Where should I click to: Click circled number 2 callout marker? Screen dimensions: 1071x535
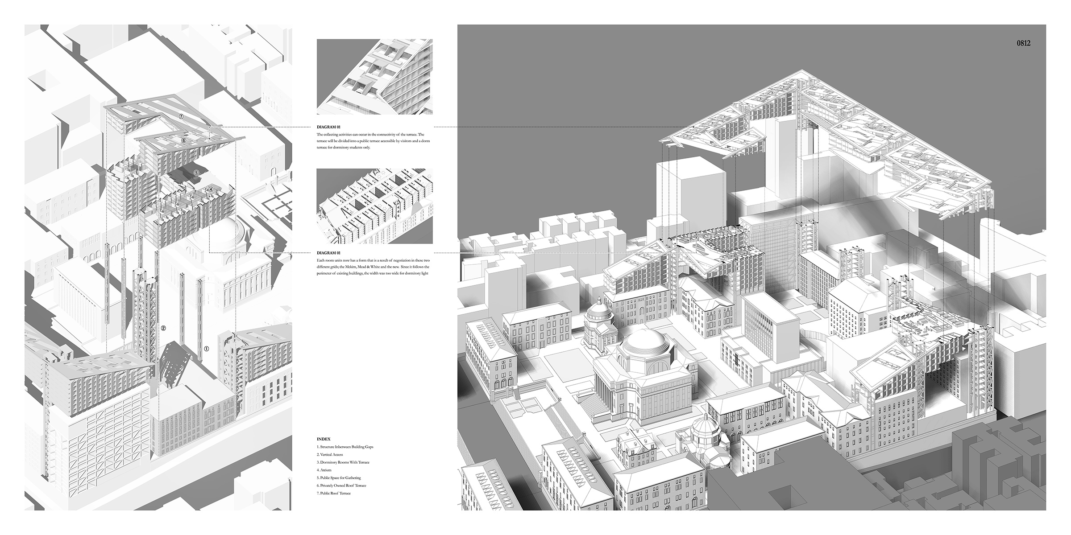[164, 328]
